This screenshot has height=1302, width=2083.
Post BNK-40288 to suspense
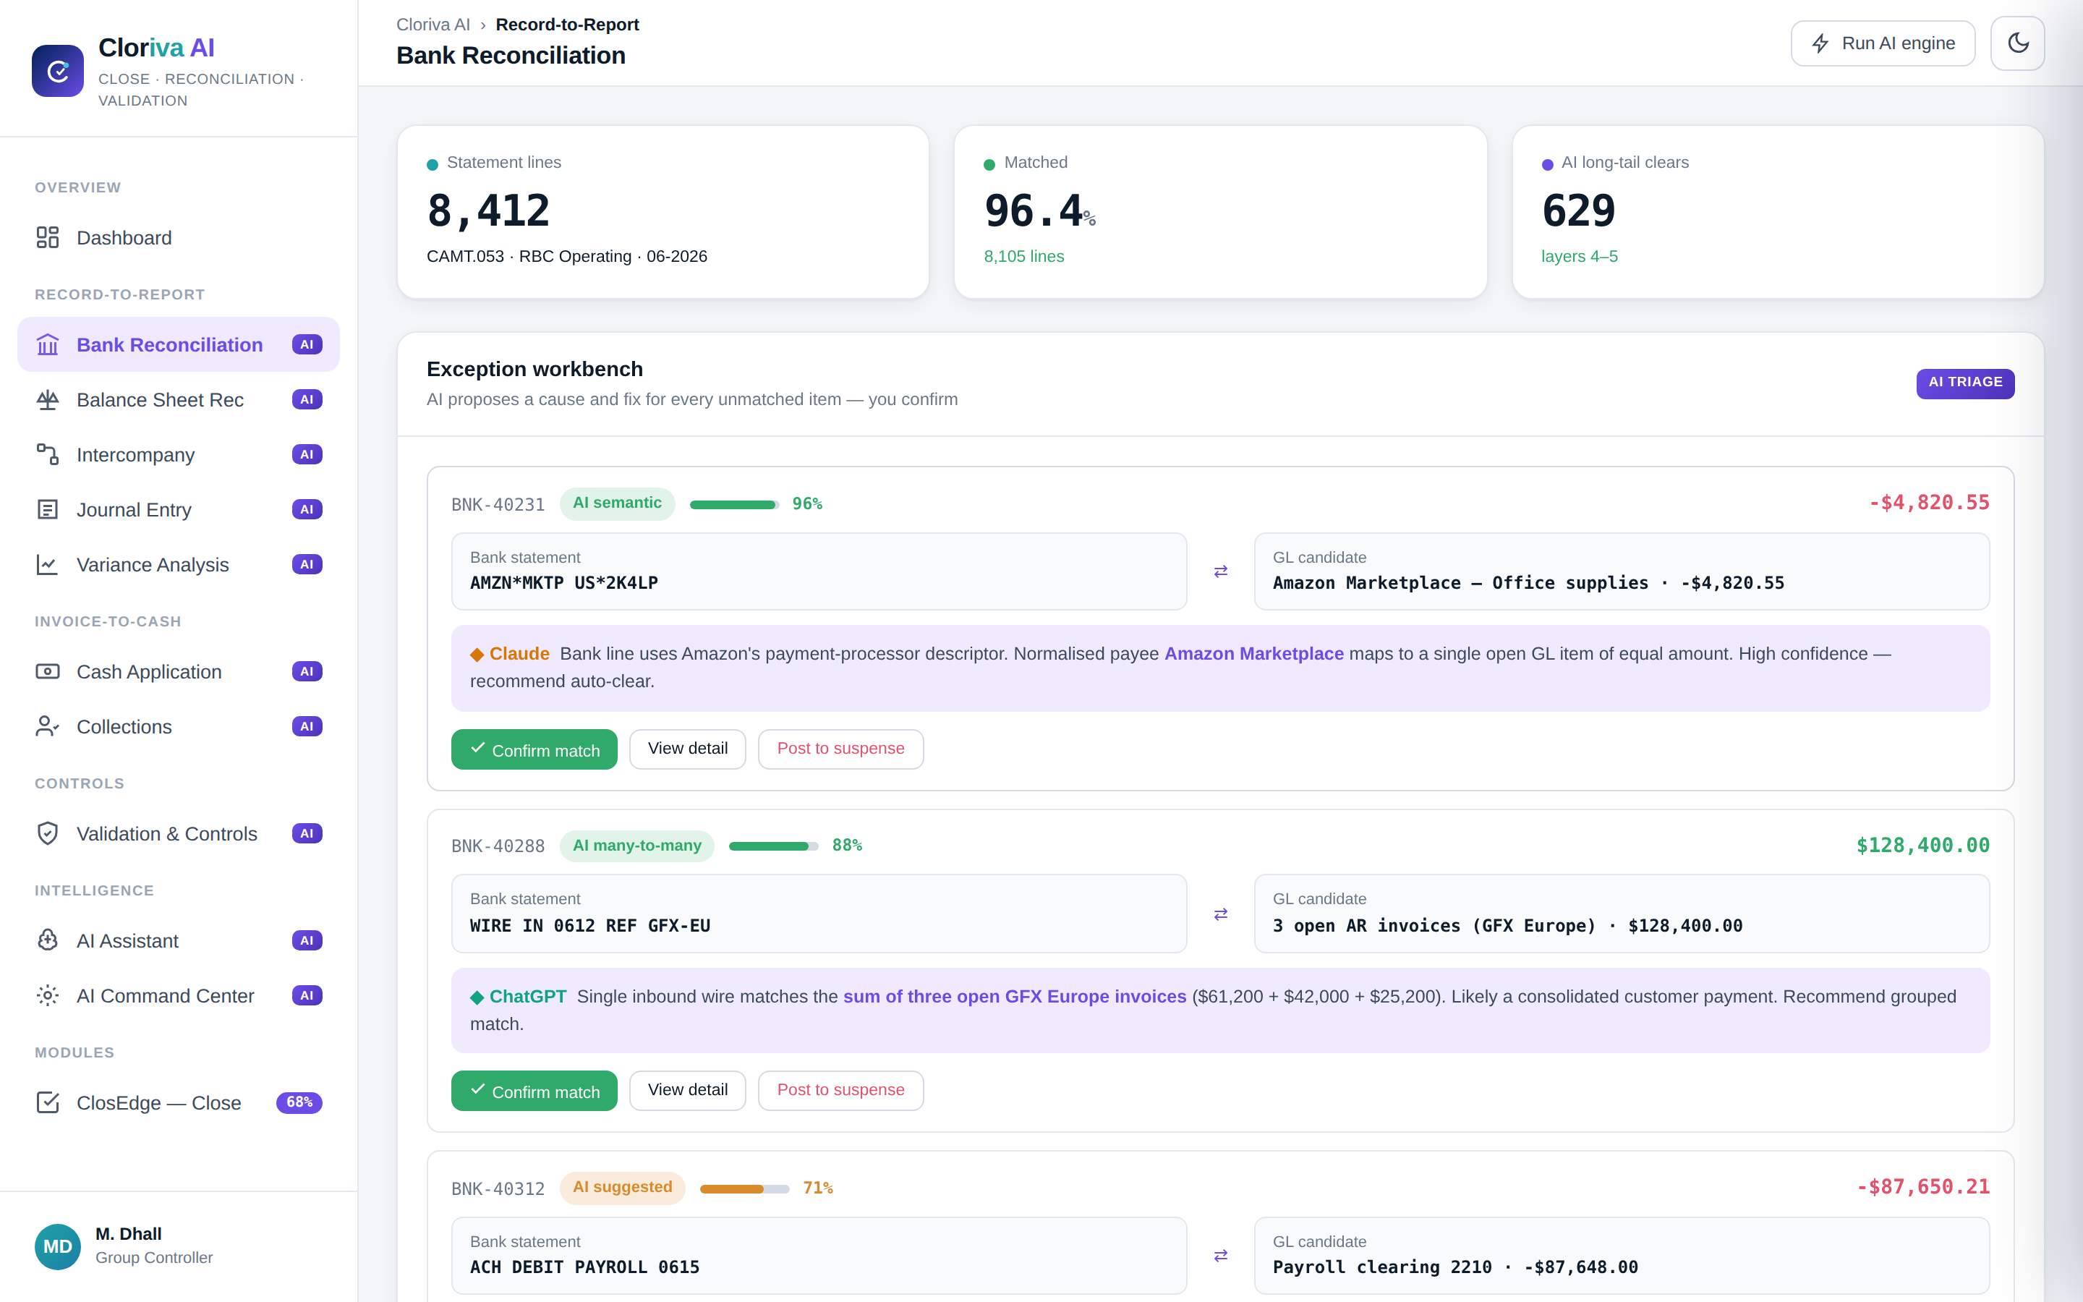(840, 1090)
